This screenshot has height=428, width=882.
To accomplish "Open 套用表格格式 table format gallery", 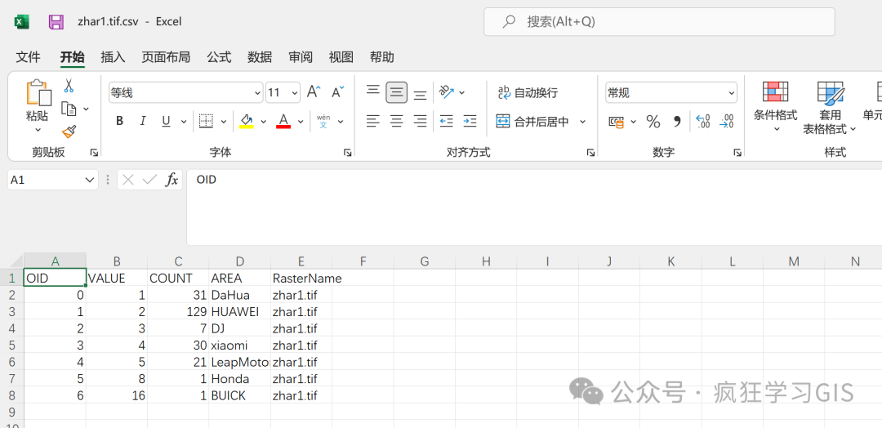I will pos(830,108).
